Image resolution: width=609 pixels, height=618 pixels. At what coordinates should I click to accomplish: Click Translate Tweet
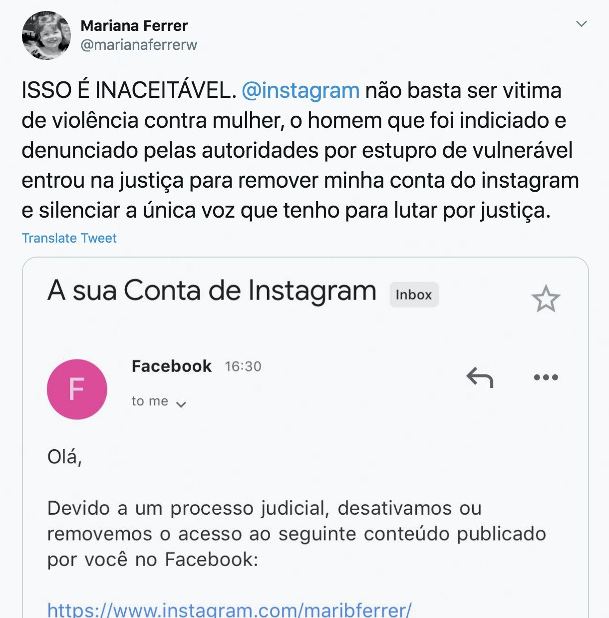69,238
